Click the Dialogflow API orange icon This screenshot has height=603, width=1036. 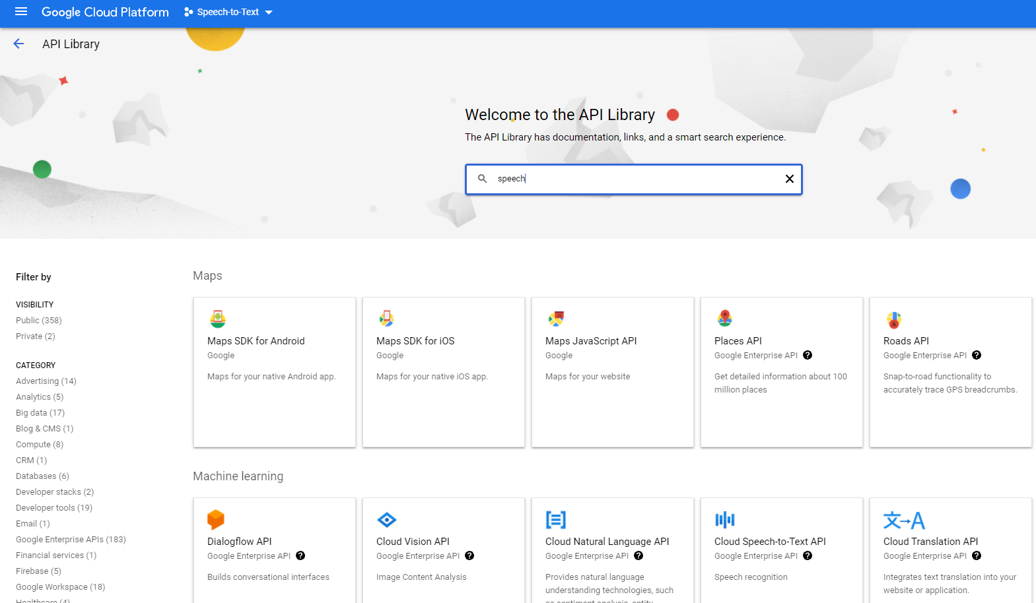(x=216, y=520)
